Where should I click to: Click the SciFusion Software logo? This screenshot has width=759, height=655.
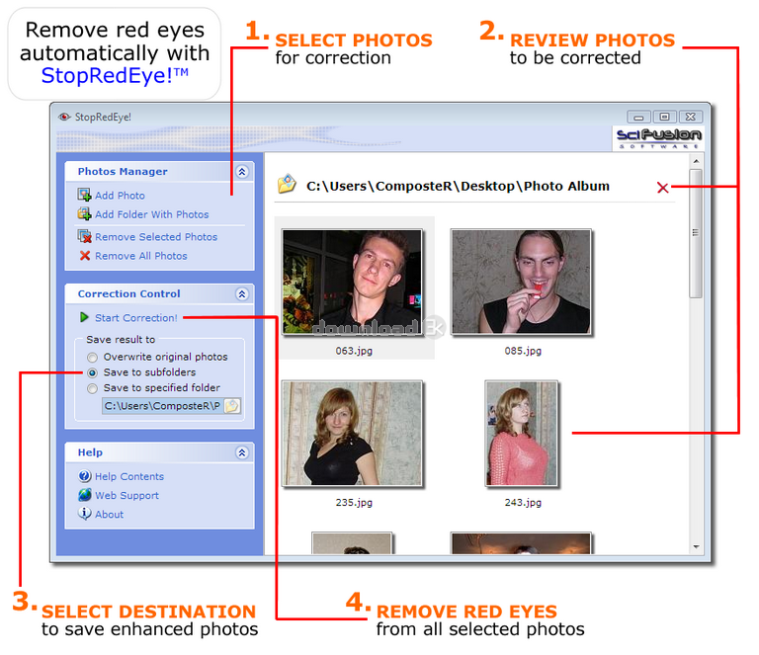coord(658,138)
